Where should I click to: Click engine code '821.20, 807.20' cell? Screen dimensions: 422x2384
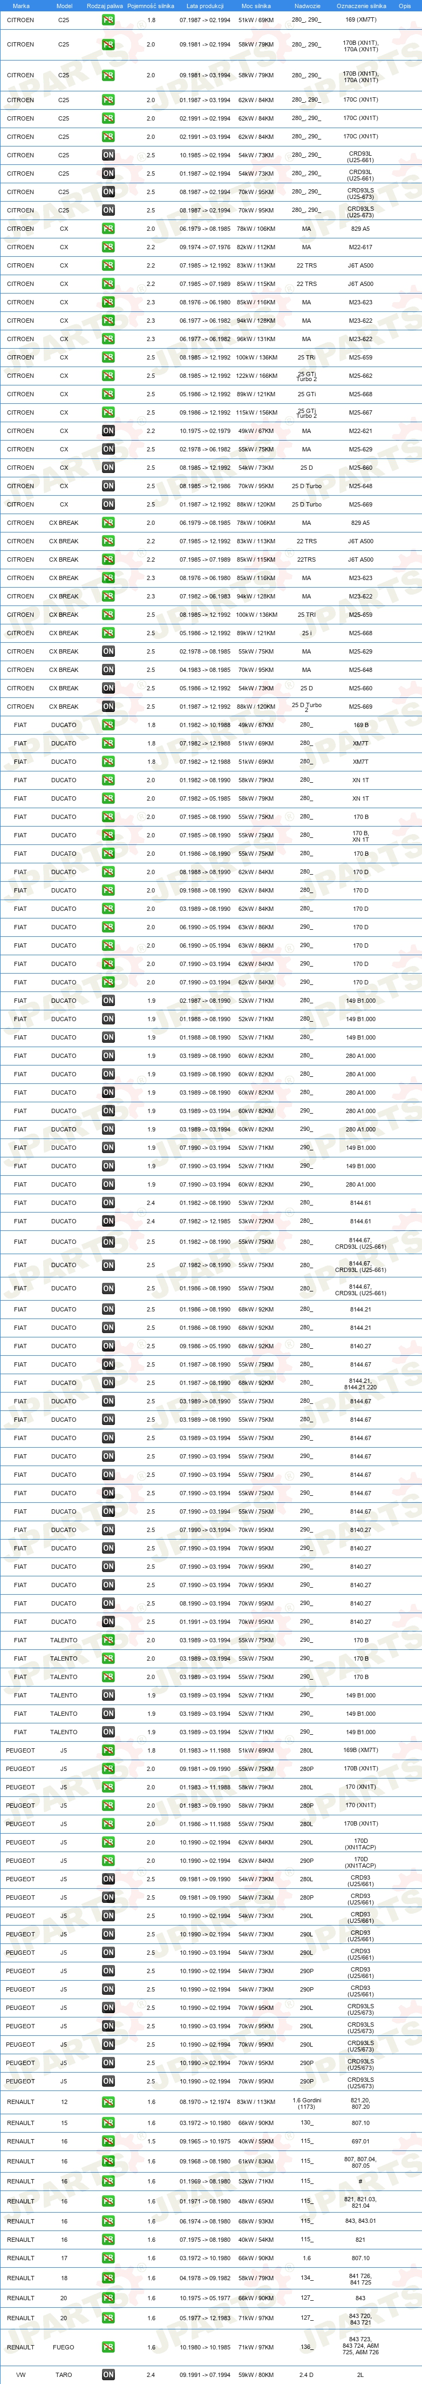coord(361,2103)
